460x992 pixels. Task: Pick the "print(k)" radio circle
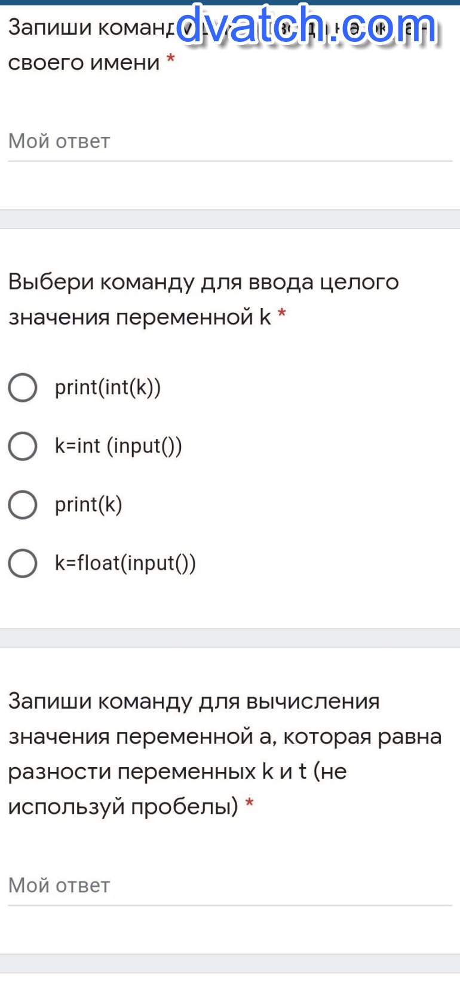pyautogui.click(x=23, y=505)
